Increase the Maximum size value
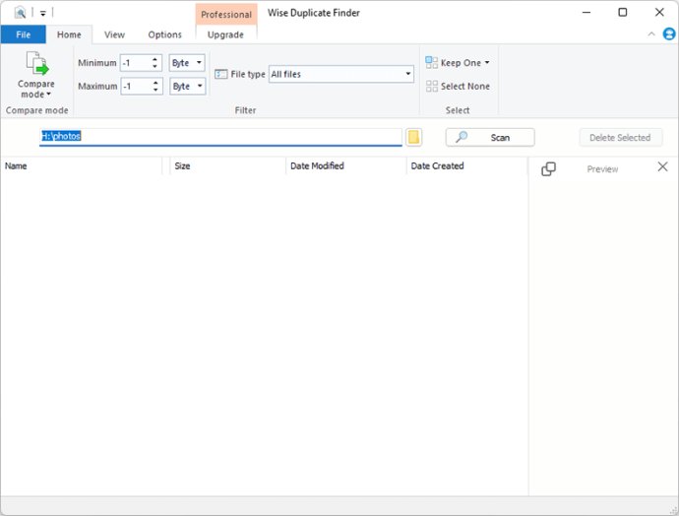This screenshot has width=679, height=516. [x=155, y=83]
